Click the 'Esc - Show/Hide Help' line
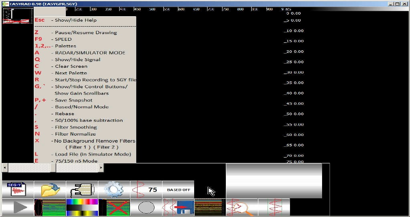The image size is (410, 217). (66, 20)
